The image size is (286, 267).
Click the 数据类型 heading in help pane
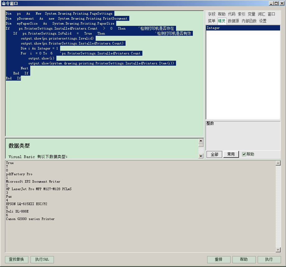[x=19, y=146]
